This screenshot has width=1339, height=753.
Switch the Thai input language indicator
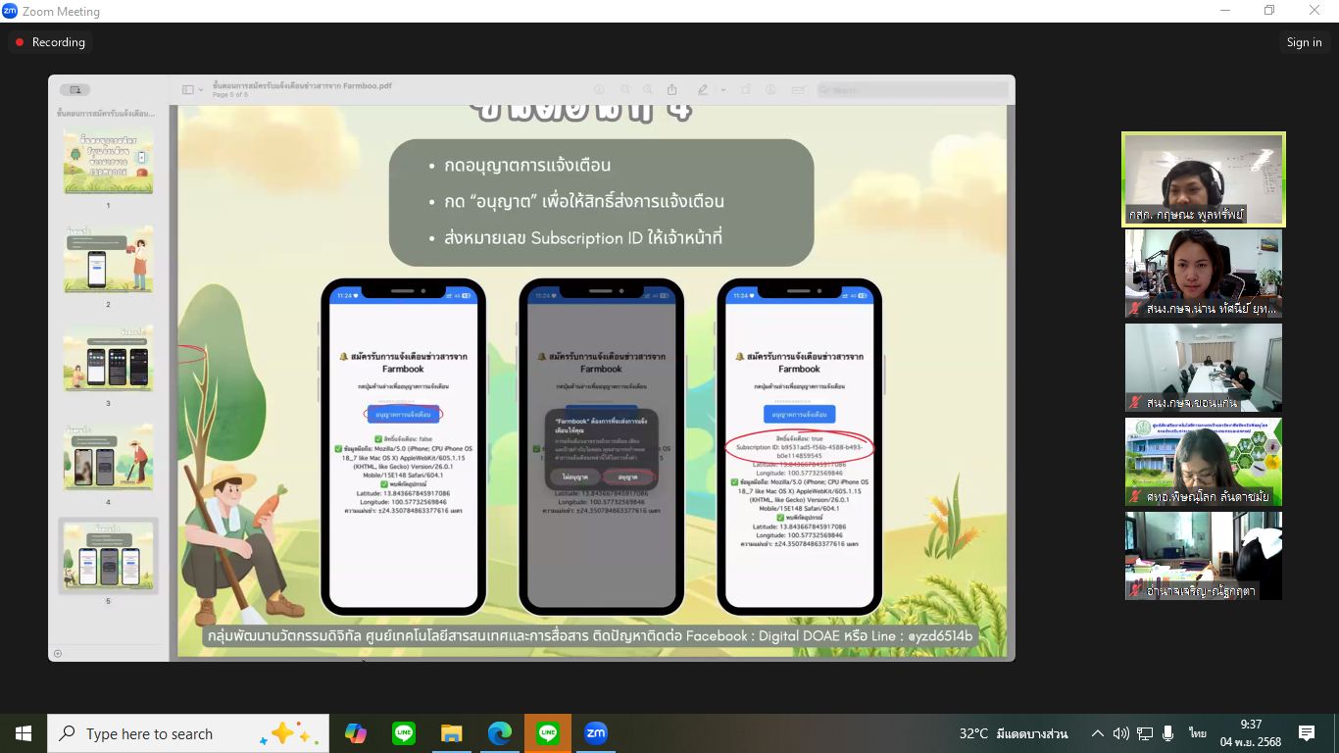pos(1198,733)
